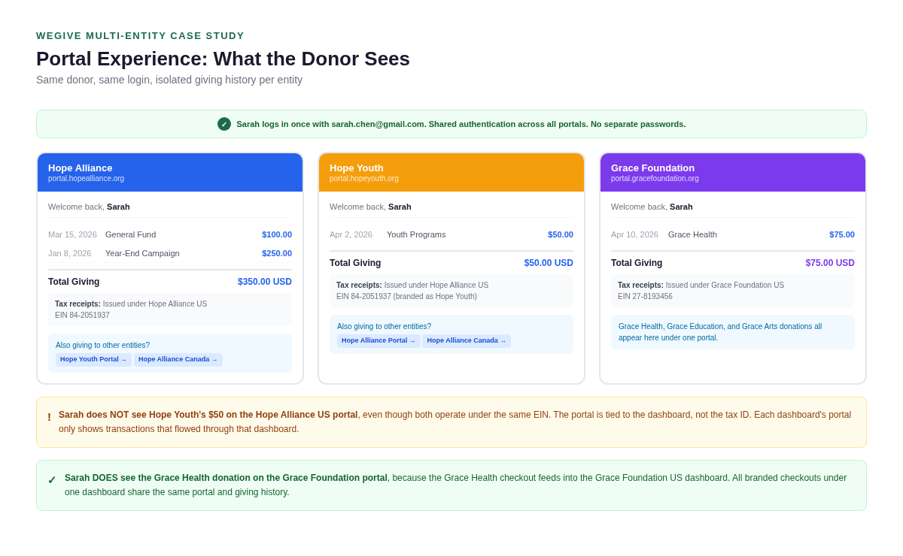Open Hope Alliance Canada link in Hope Youth card

[467, 341]
